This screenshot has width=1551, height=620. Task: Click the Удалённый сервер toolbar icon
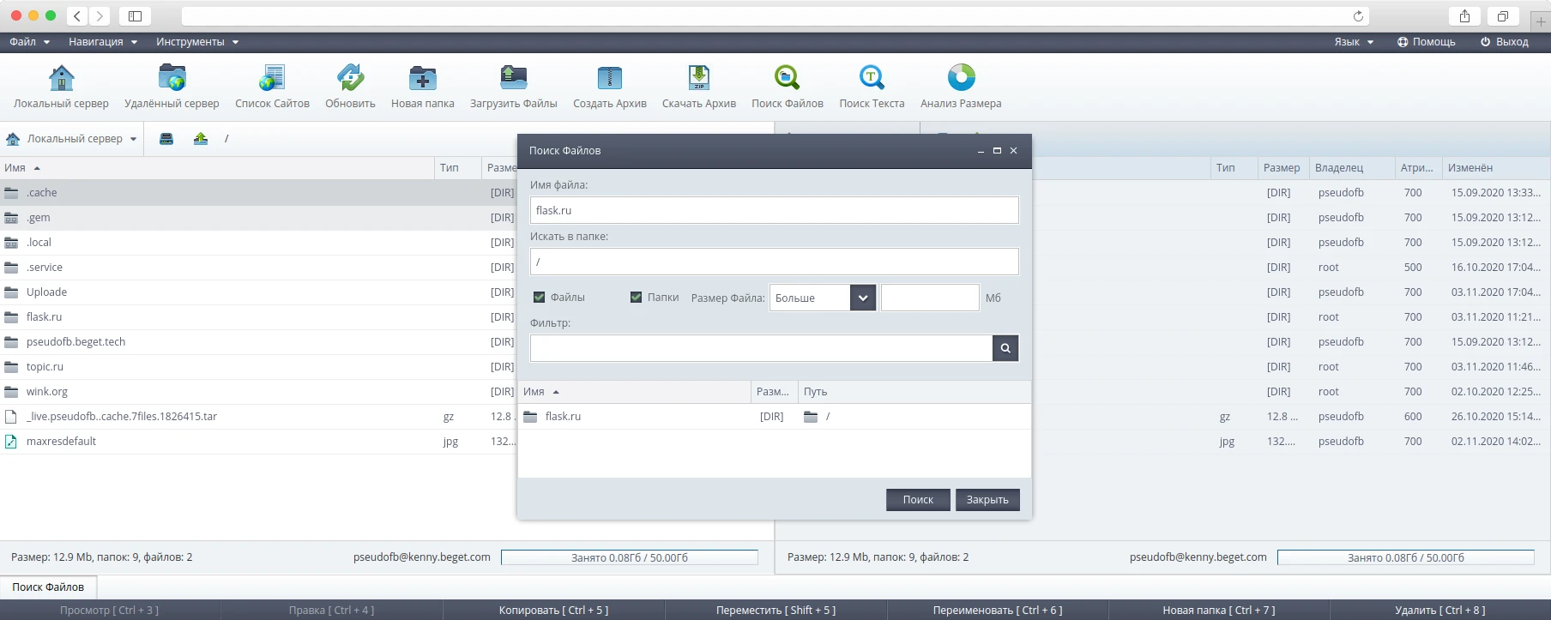[x=172, y=79]
